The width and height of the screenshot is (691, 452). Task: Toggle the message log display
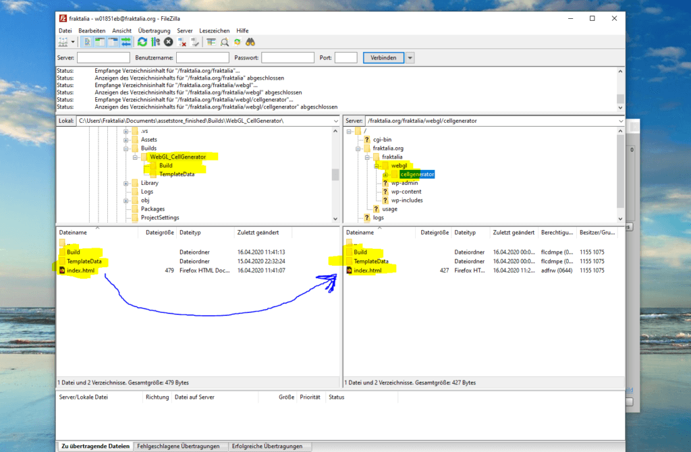click(87, 42)
